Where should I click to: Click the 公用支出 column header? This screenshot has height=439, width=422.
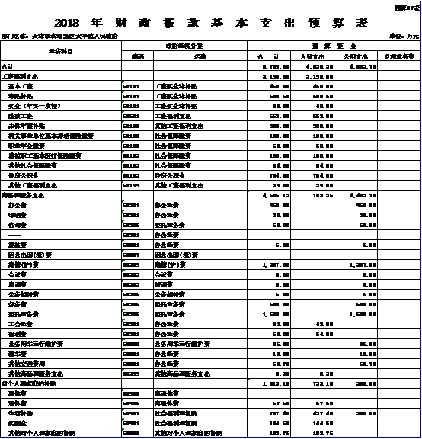coord(356,56)
